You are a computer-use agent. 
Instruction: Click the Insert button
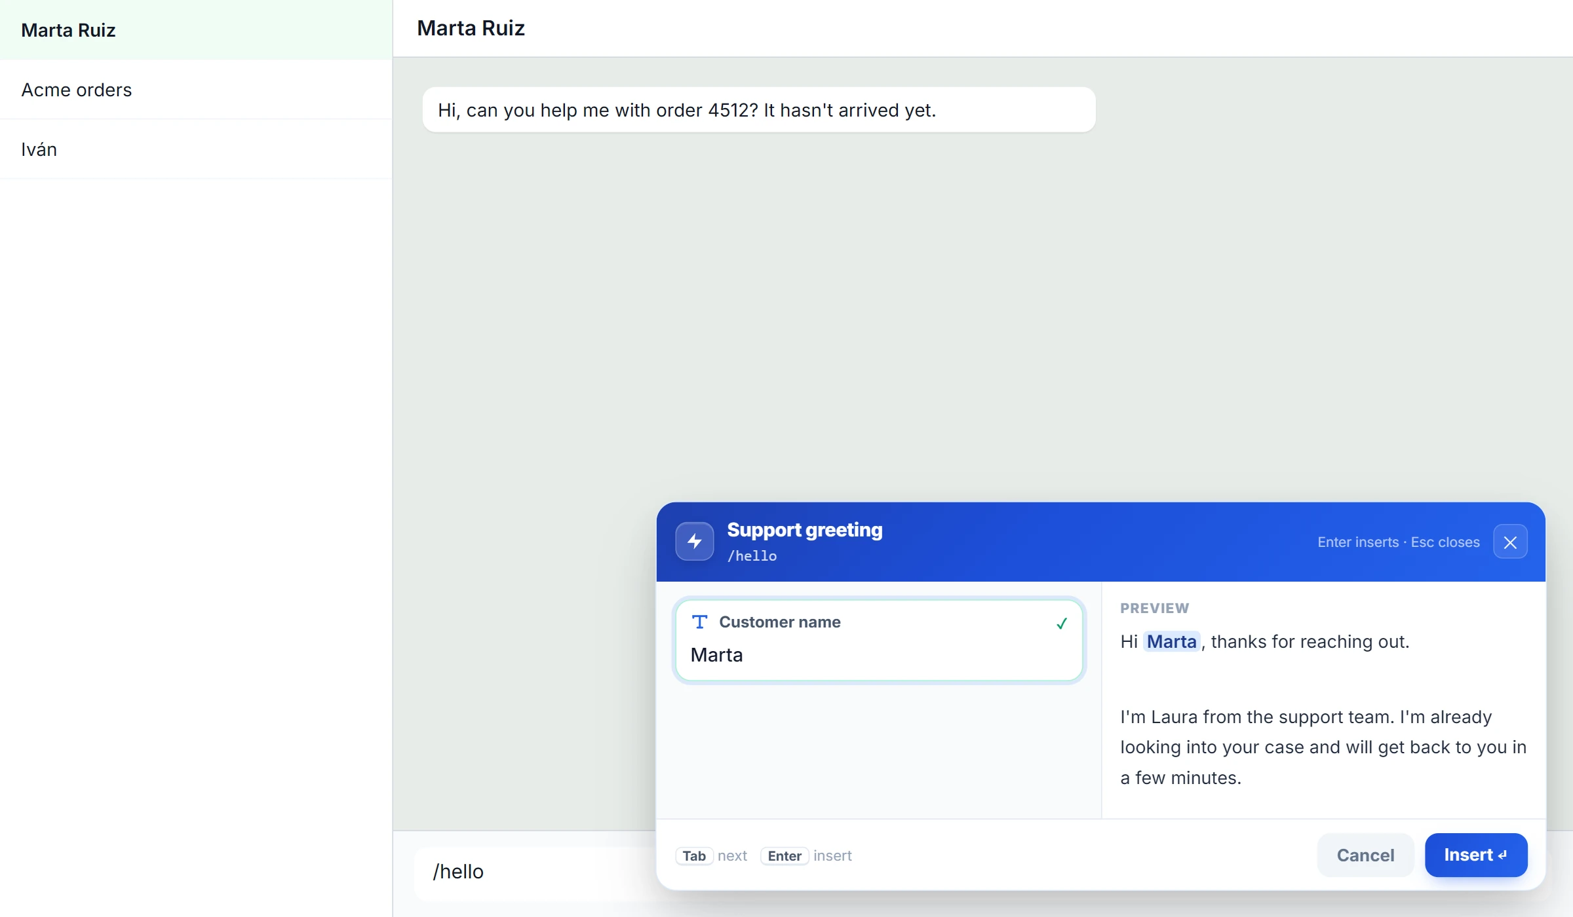pyautogui.click(x=1476, y=855)
